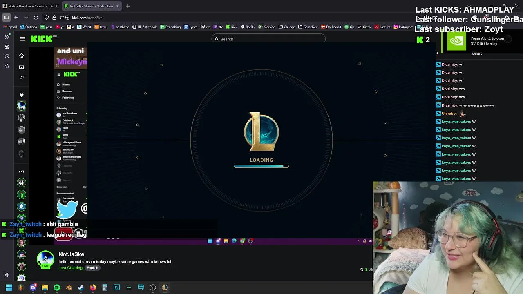The height and width of the screenshot is (294, 523).
Task: Click the English language tag
Action: tap(92, 268)
